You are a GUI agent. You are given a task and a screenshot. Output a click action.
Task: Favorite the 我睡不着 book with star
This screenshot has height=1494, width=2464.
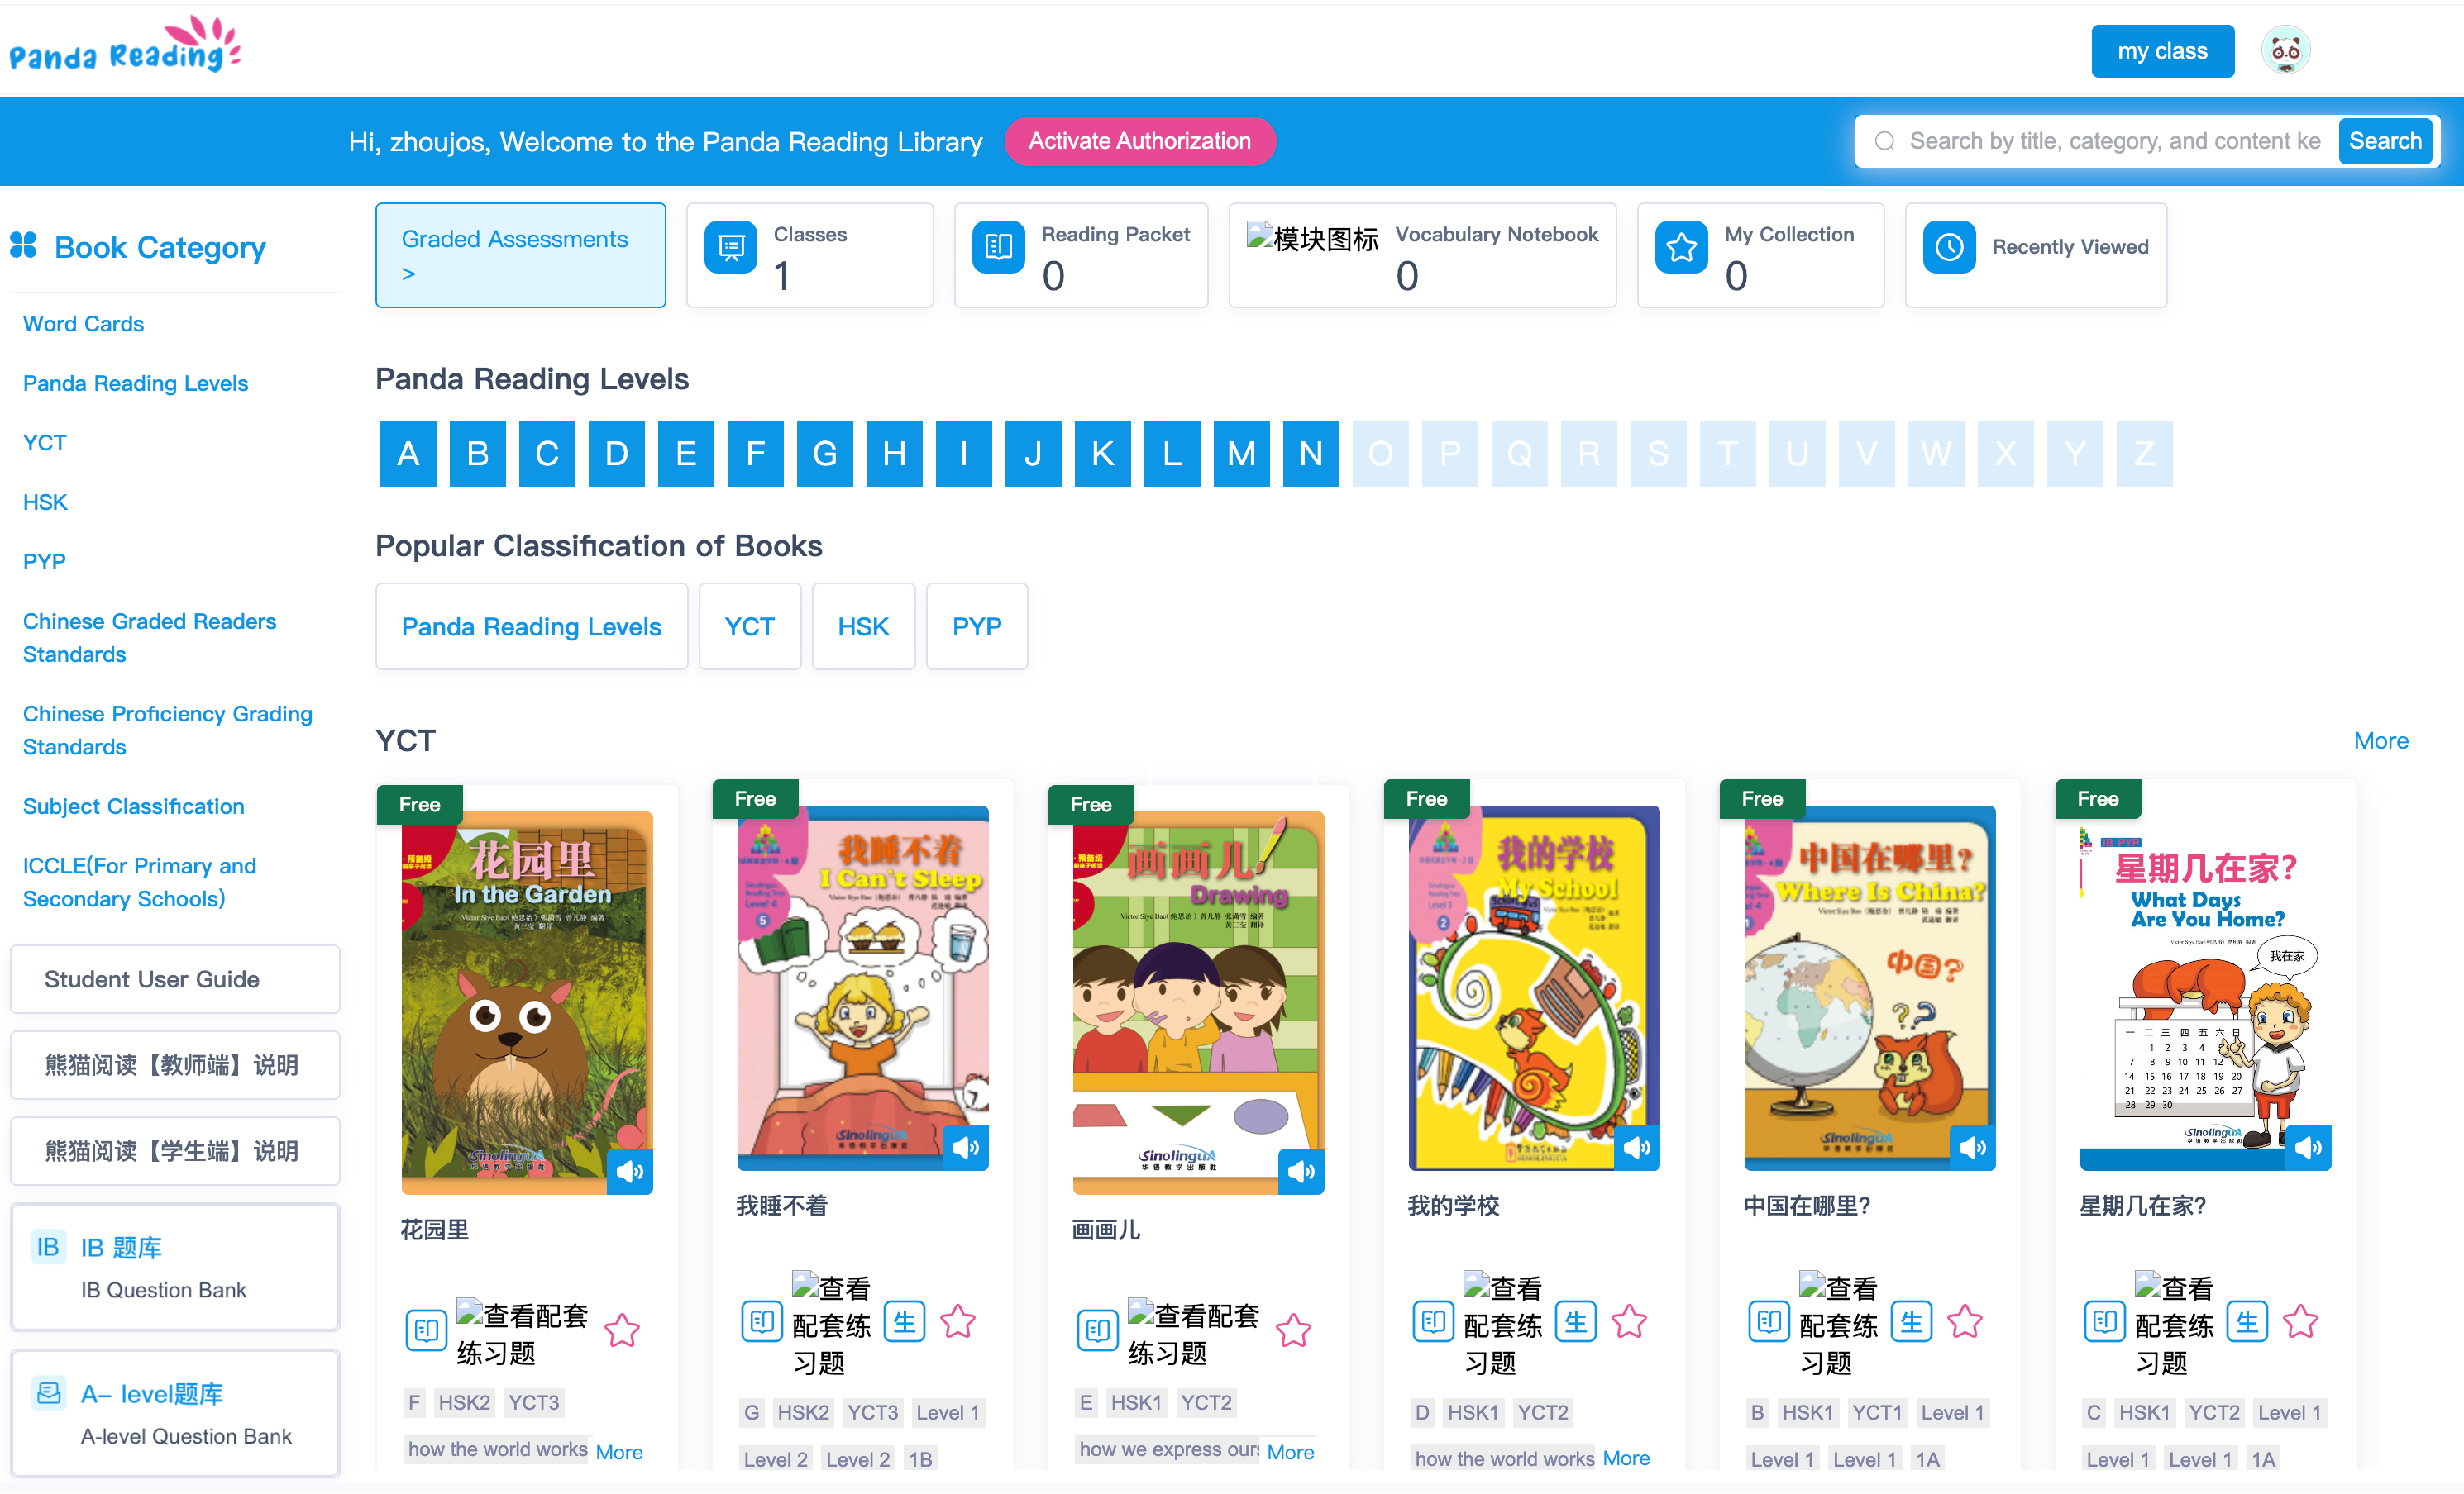click(x=958, y=1322)
